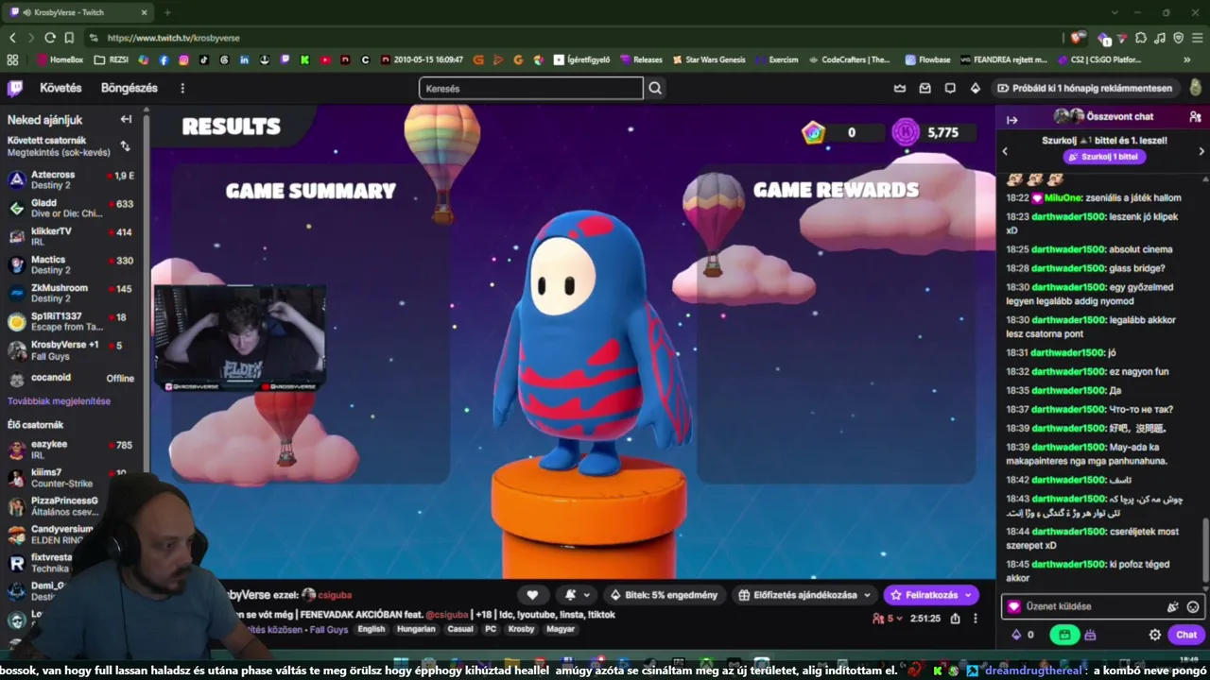The width and height of the screenshot is (1210, 680).
Task: Click the Szurkolj 1 bittel button
Action: point(1102,157)
